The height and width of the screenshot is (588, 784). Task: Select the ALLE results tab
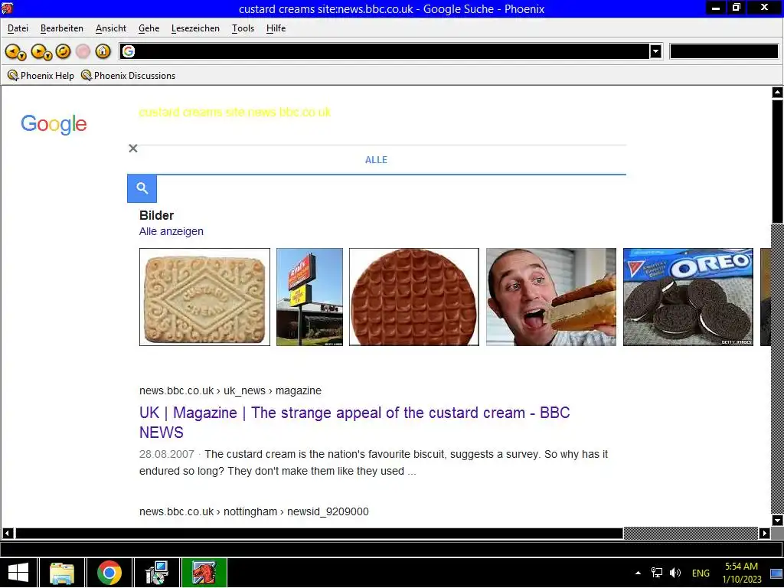pos(376,160)
